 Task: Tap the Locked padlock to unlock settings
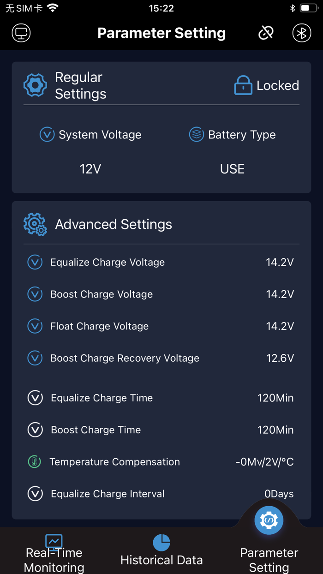[x=243, y=85]
